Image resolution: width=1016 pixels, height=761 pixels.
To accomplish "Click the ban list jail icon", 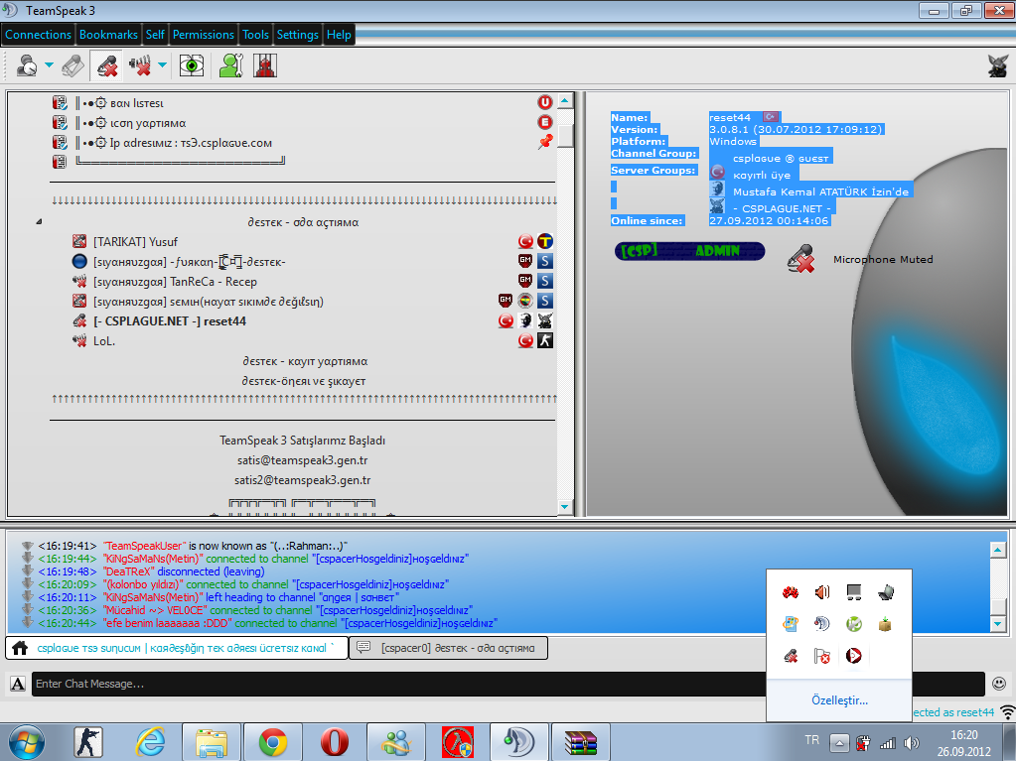I will (264, 65).
